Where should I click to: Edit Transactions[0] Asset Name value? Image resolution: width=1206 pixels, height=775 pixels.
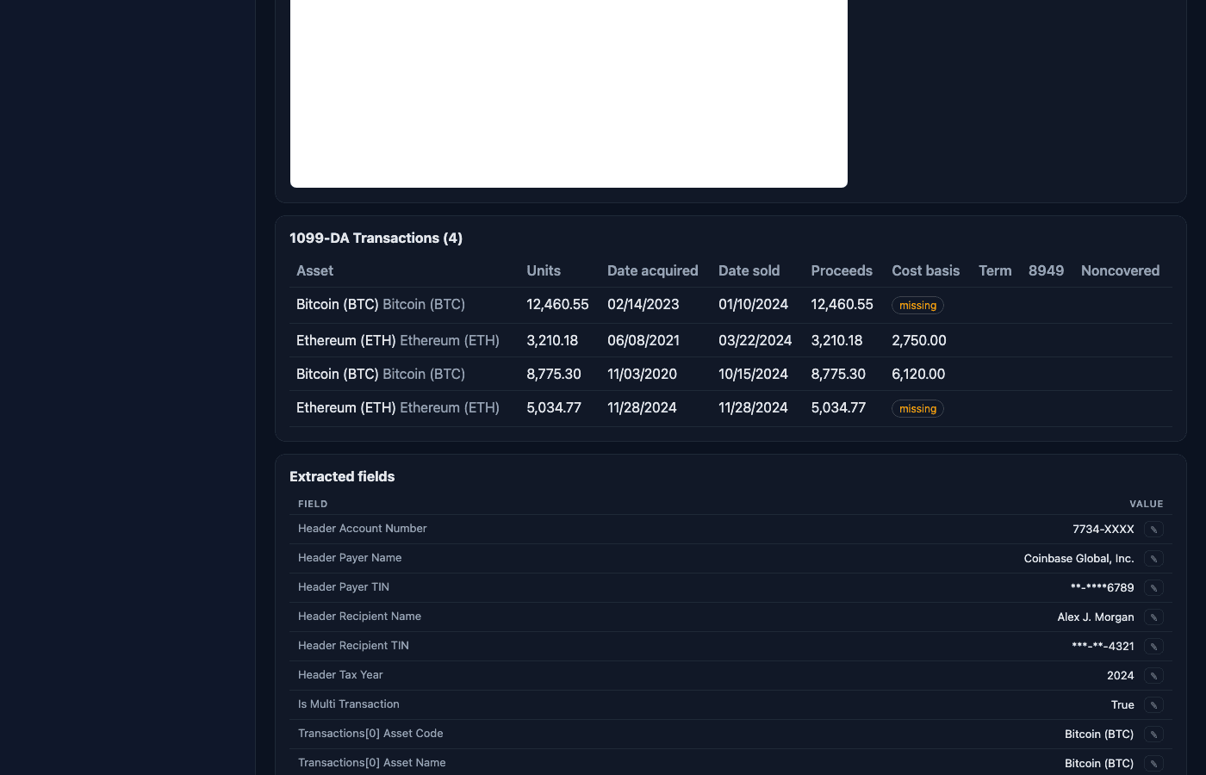(1153, 764)
